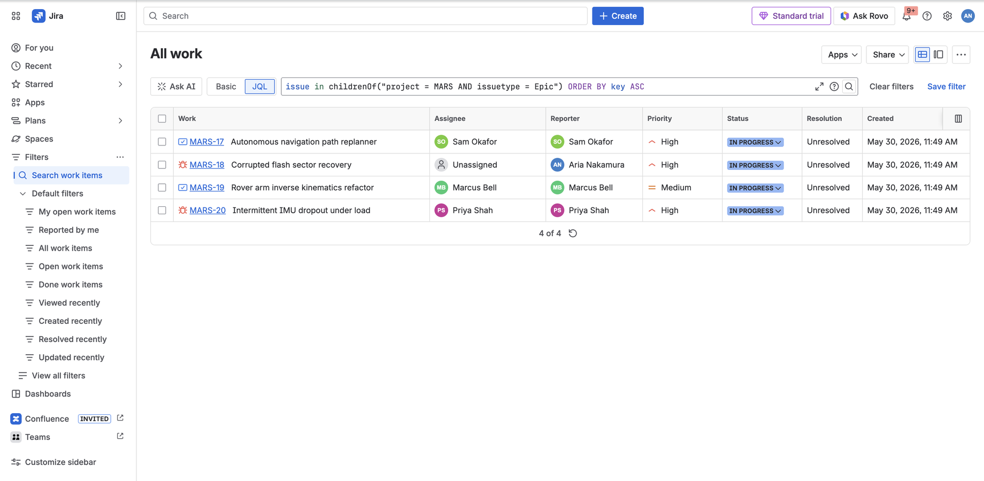Select all rows with the header checkbox
Viewport: 984px width, 481px height.
[162, 119]
